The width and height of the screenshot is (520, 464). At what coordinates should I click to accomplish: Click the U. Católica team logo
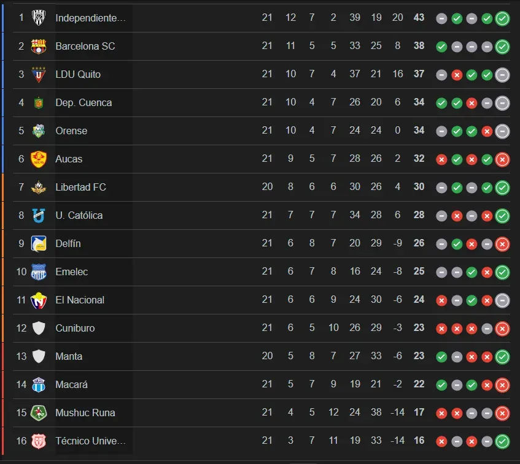click(x=39, y=215)
